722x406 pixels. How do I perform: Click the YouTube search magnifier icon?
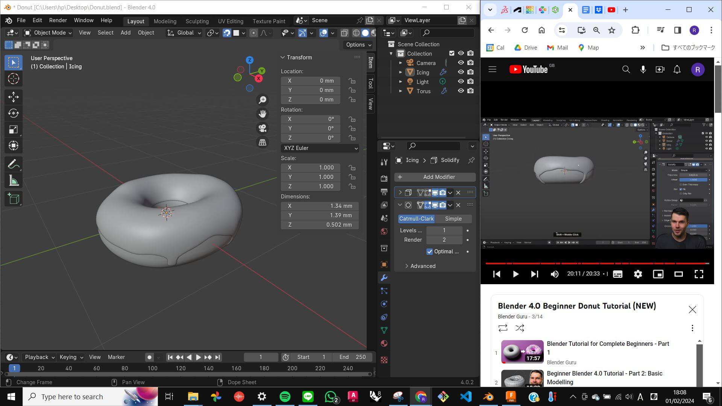click(x=626, y=70)
